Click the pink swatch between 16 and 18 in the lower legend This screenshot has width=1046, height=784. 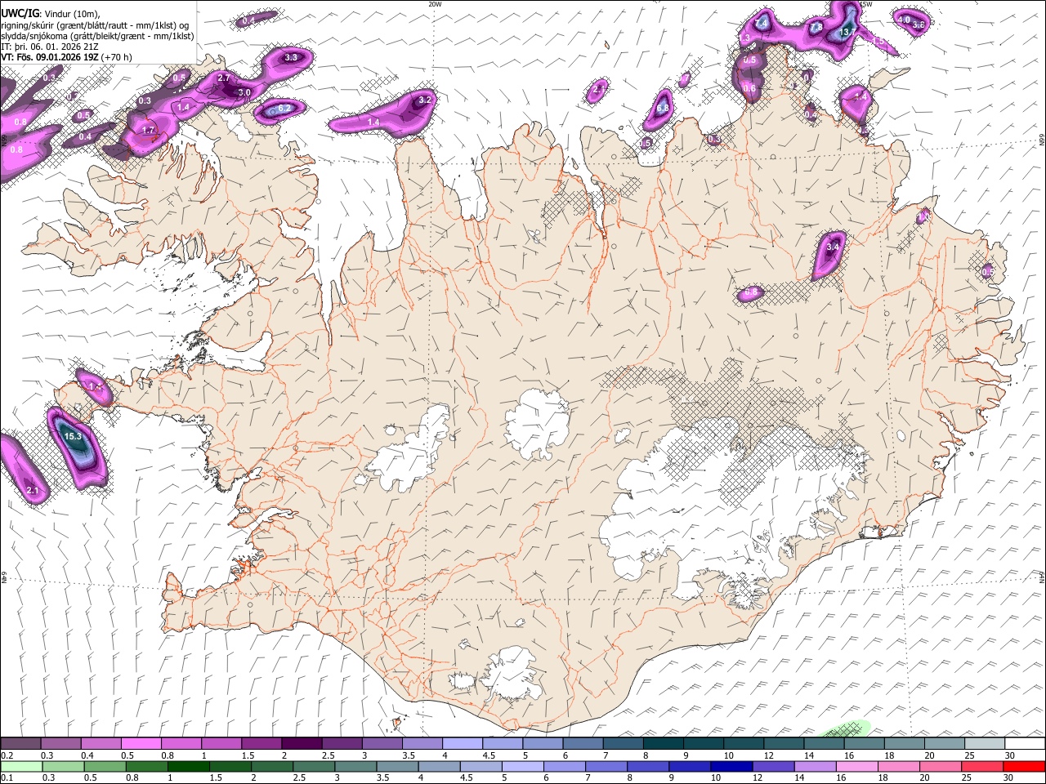click(856, 766)
